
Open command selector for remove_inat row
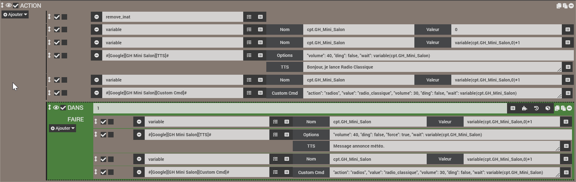(x=260, y=17)
